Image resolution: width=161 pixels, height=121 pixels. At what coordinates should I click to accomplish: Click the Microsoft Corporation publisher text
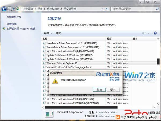(70, 112)
